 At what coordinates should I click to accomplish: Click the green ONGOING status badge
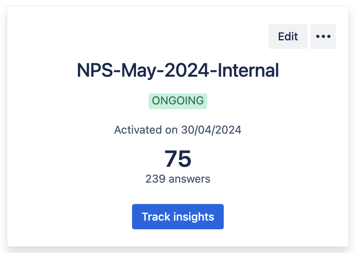tap(178, 101)
